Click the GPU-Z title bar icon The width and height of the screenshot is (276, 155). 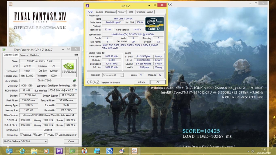4,50
